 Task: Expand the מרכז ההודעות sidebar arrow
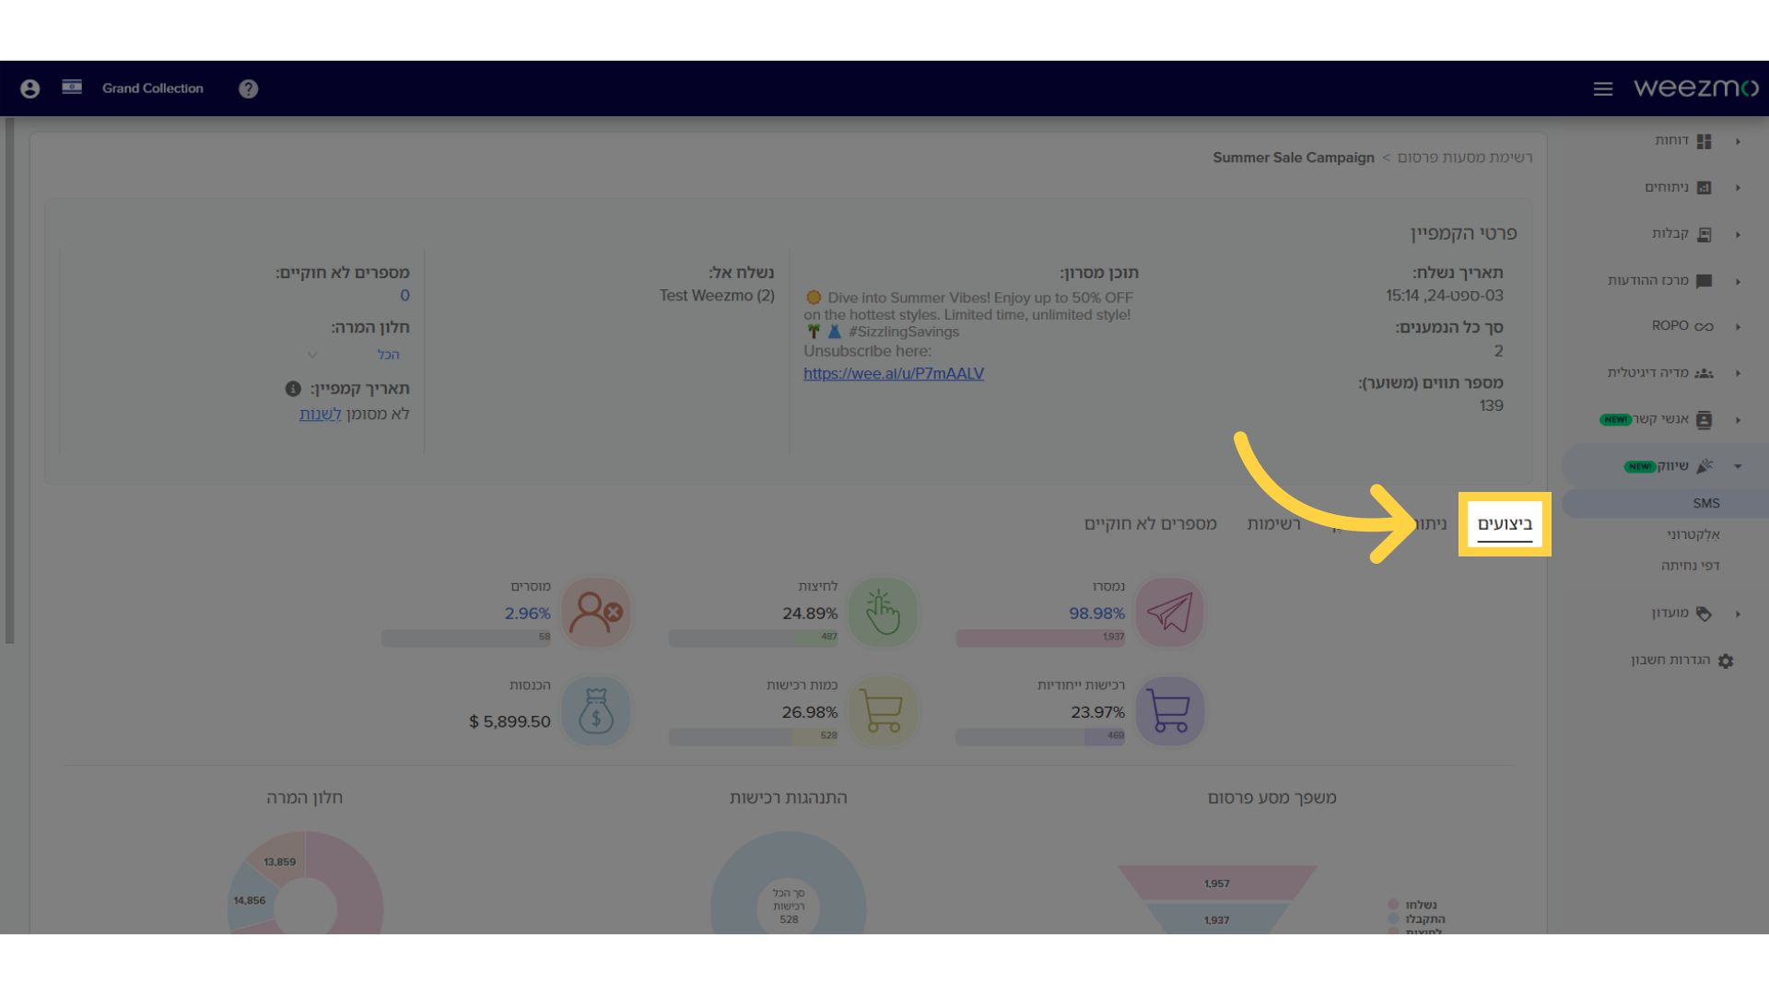tap(1738, 282)
